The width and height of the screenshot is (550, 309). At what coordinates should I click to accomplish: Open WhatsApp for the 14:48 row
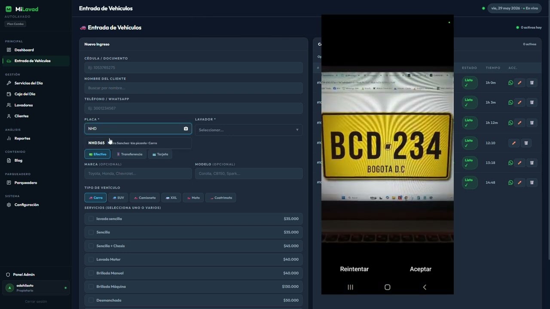tap(510, 182)
